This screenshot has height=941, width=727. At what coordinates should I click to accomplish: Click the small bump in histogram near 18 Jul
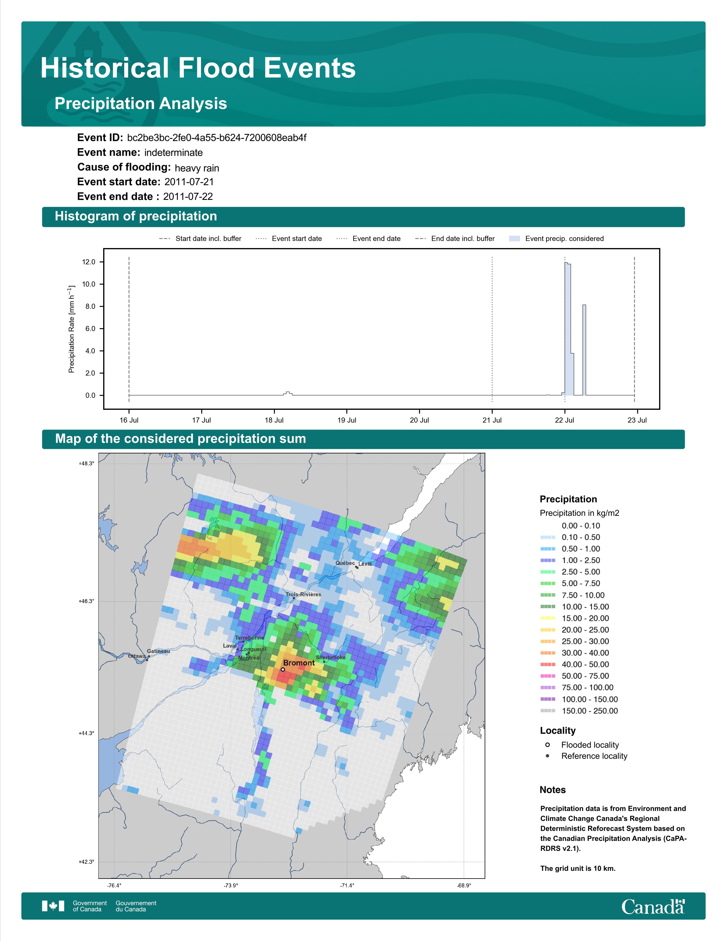(288, 394)
